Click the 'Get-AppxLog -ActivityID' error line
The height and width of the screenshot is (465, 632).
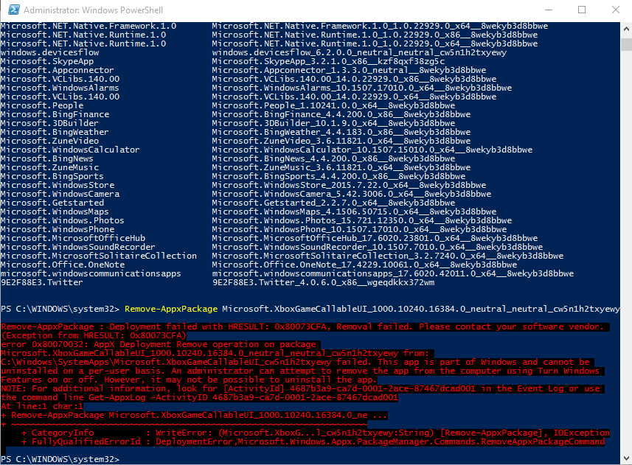pyautogui.click(x=199, y=397)
